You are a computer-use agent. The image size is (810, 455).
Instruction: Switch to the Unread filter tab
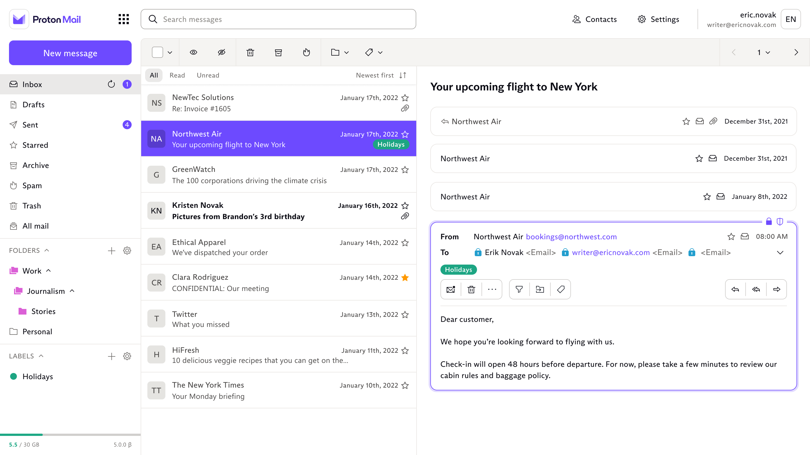(x=208, y=75)
